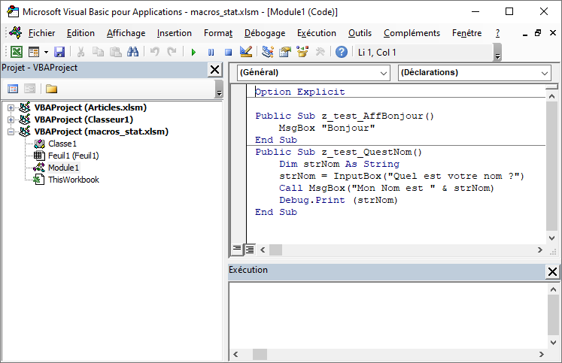This screenshot has width=562, height=363.
Task: Click the Undo arrow icon
Action: pyautogui.click(x=155, y=53)
